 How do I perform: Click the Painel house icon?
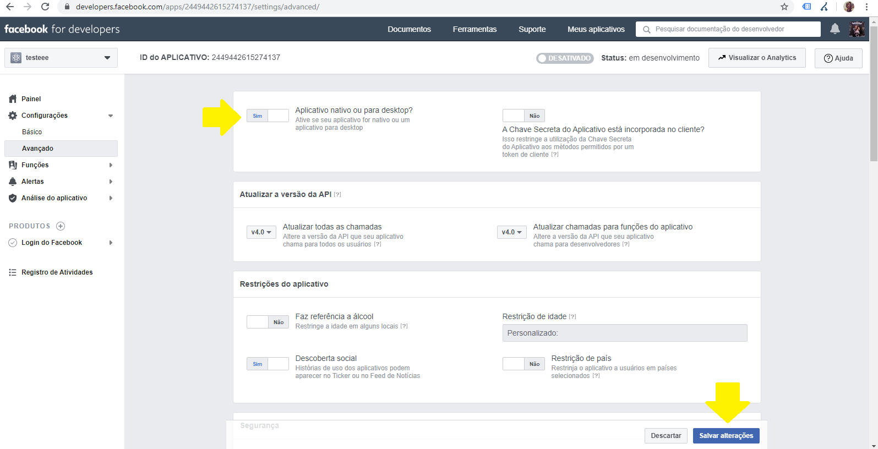coord(13,99)
